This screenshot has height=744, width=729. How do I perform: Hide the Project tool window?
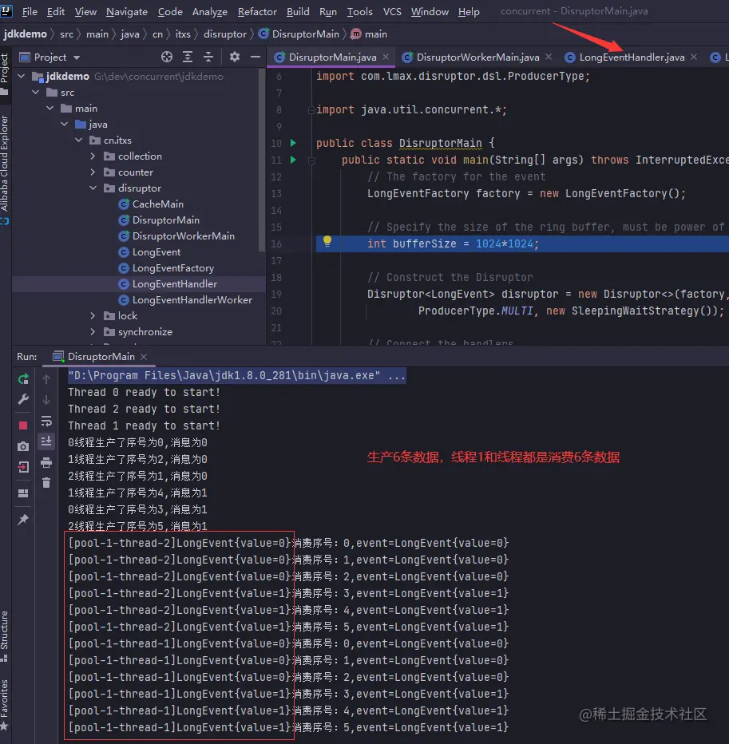tap(256, 57)
